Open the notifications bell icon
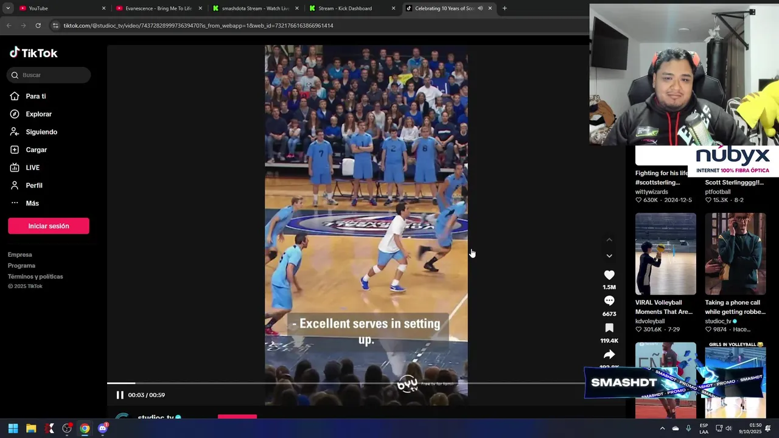This screenshot has width=779, height=438. point(768,428)
